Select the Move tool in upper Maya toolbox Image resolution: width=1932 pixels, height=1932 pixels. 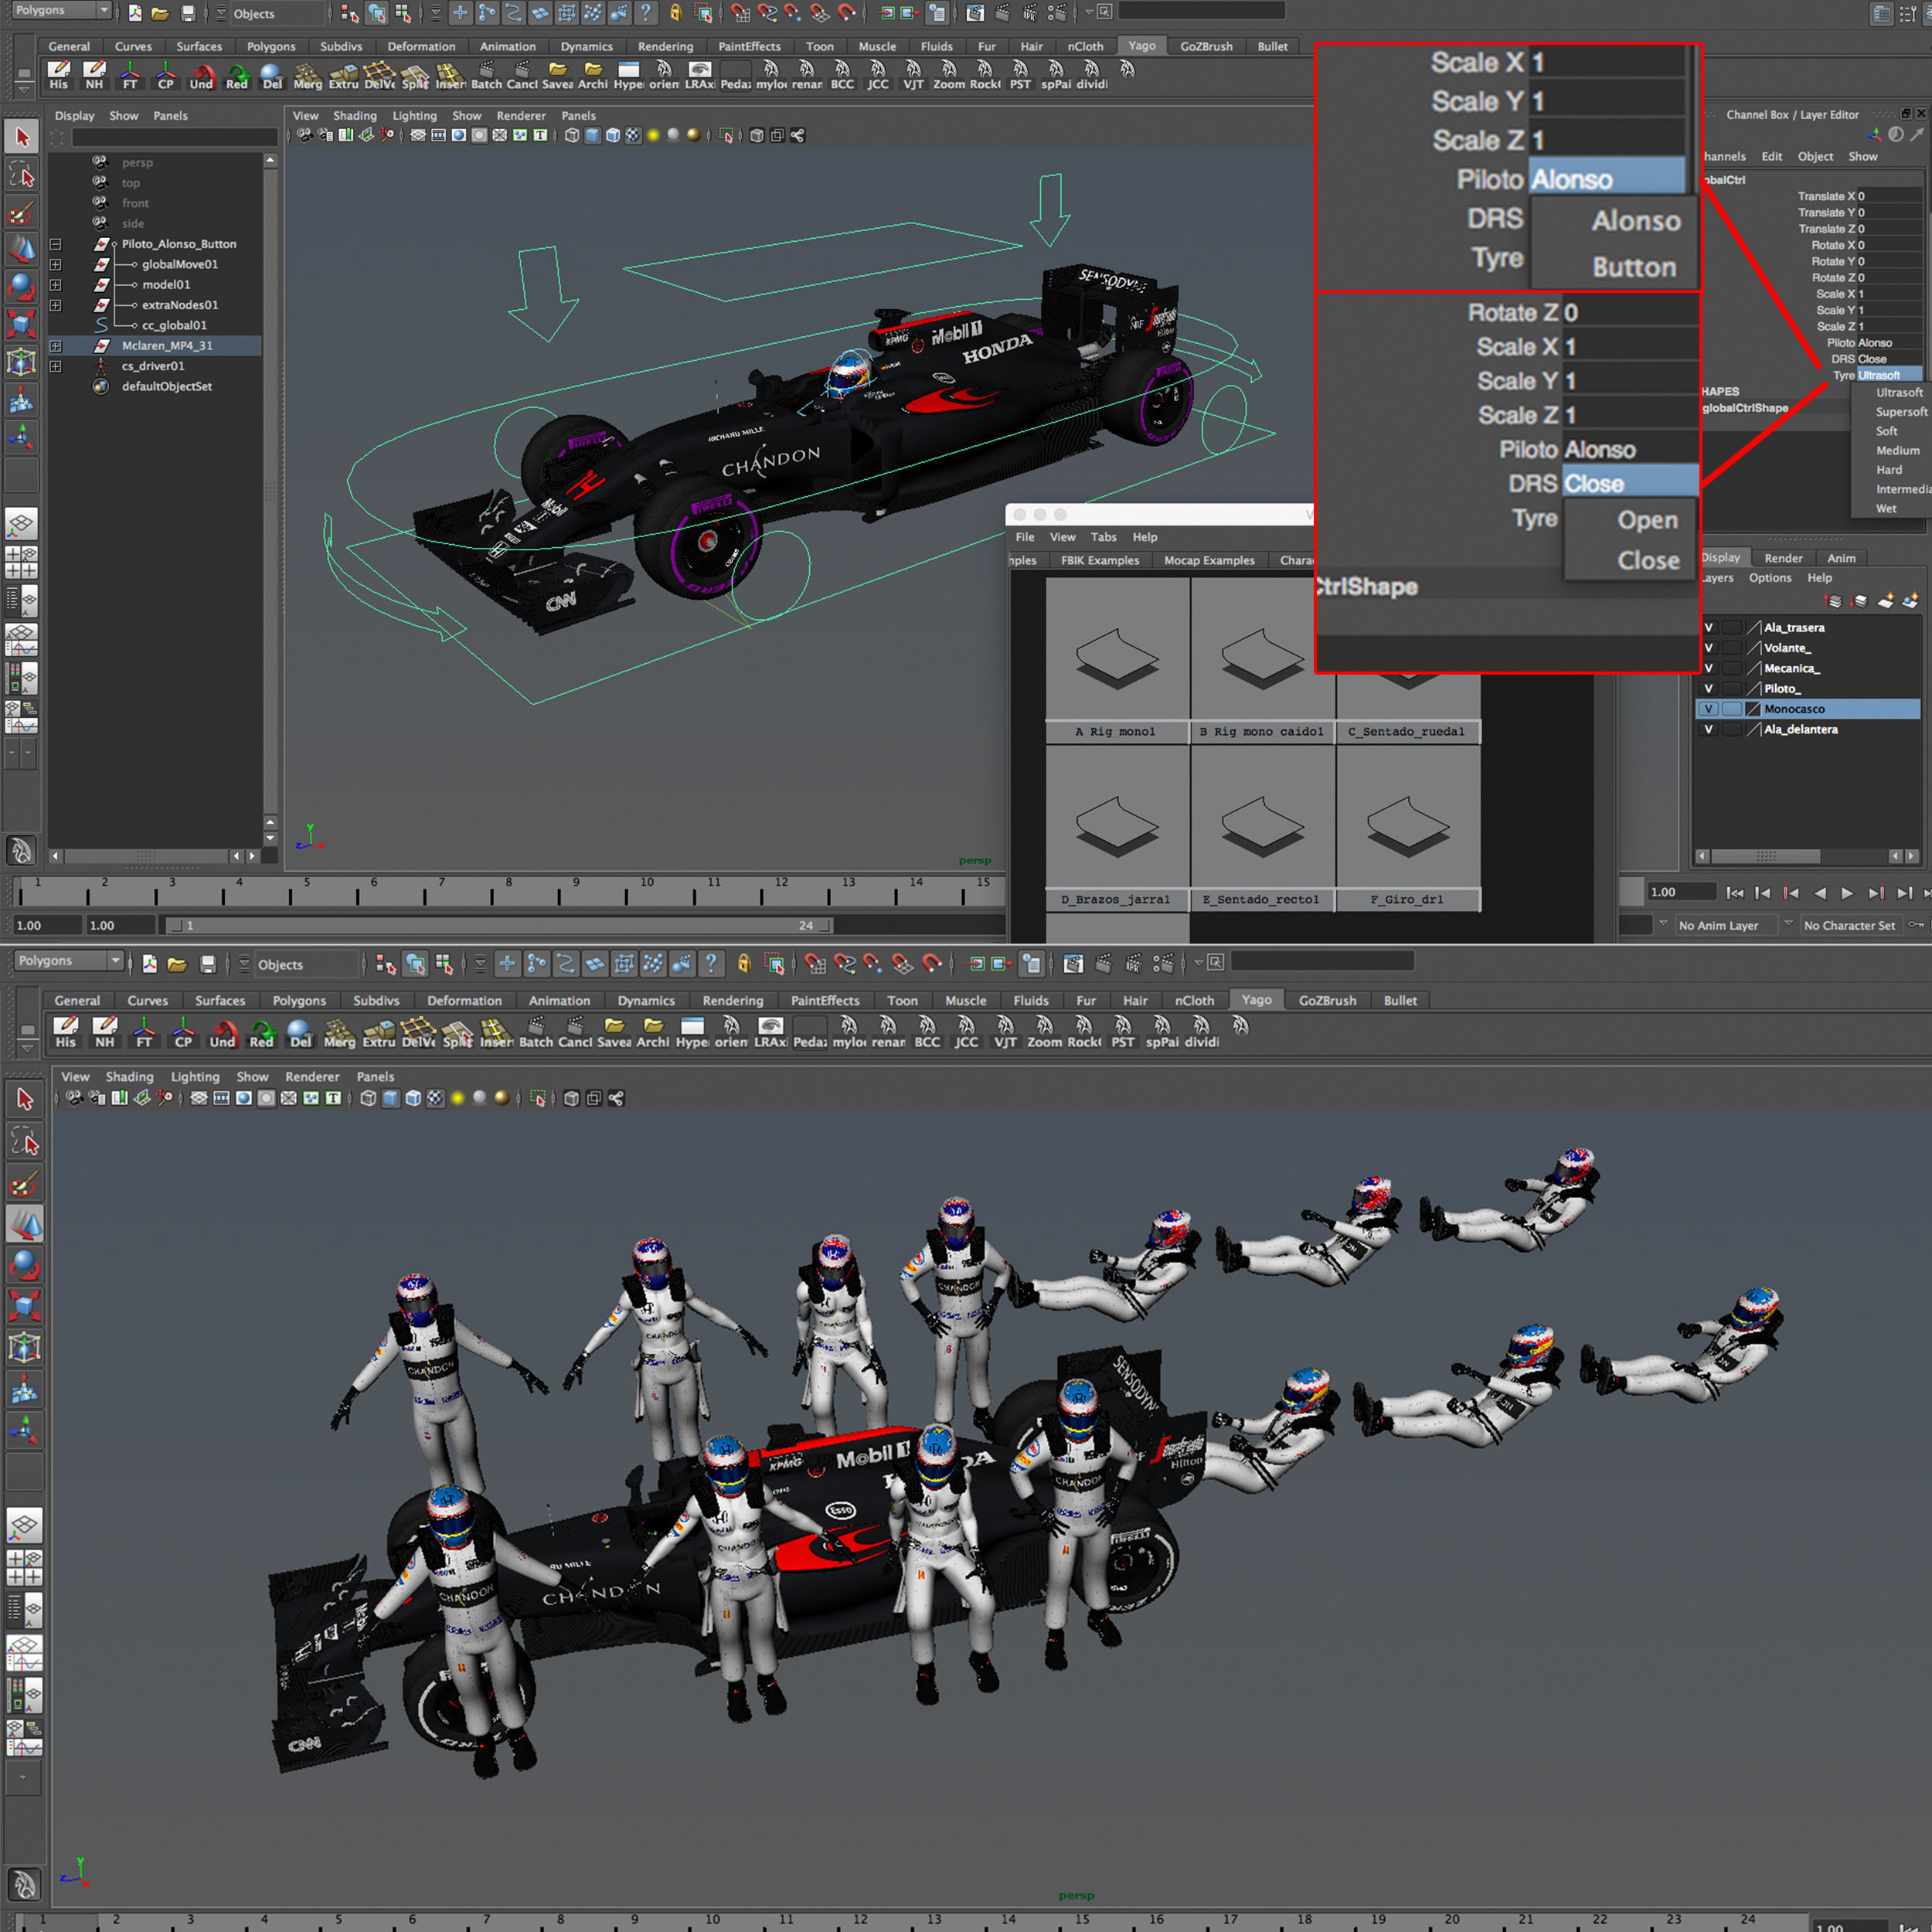pyautogui.click(x=22, y=249)
